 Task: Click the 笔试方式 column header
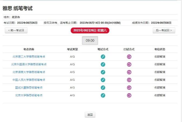pos(103,49)
